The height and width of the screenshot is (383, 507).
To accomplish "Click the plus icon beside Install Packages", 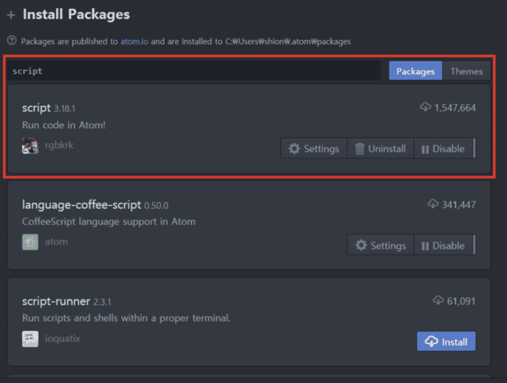I will 11,15.
